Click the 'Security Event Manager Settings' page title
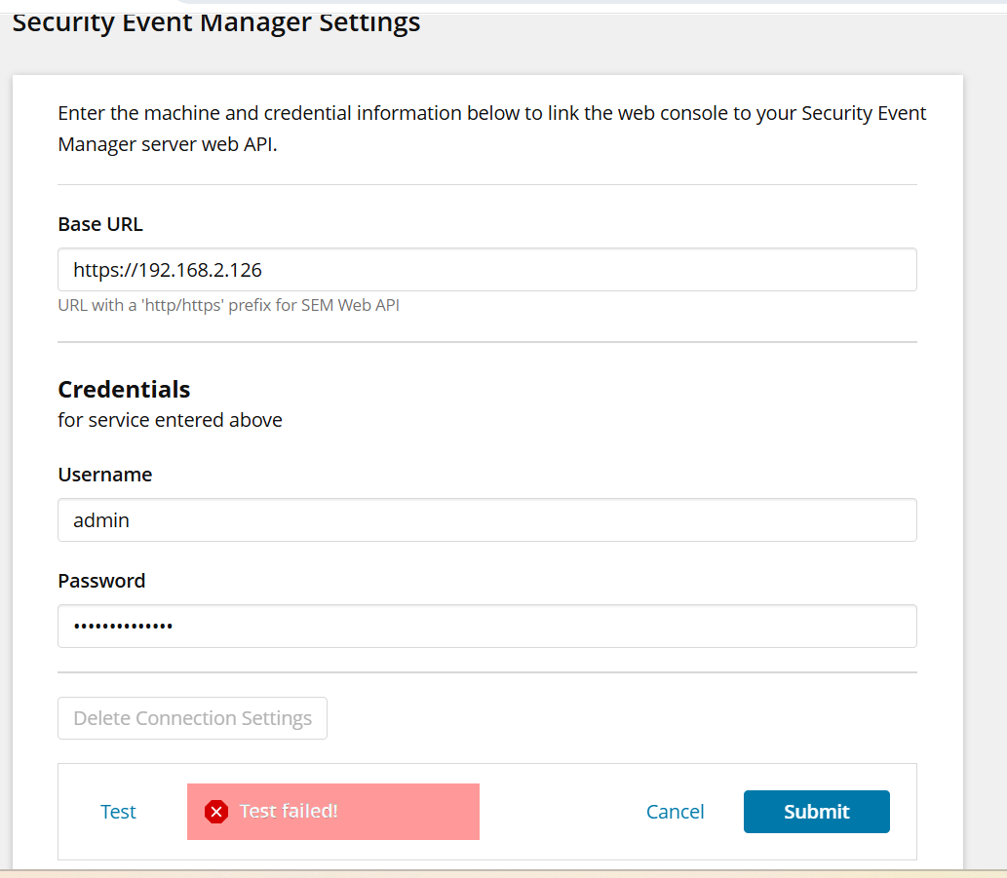 215,22
